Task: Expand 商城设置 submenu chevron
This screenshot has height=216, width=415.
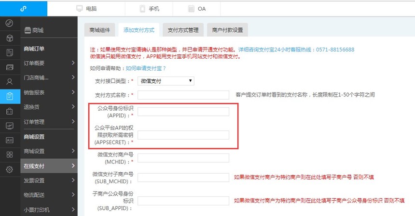Action: [x=73, y=151]
